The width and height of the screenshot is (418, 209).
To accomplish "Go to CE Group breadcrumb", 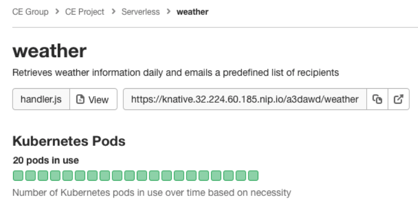I will click(31, 12).
